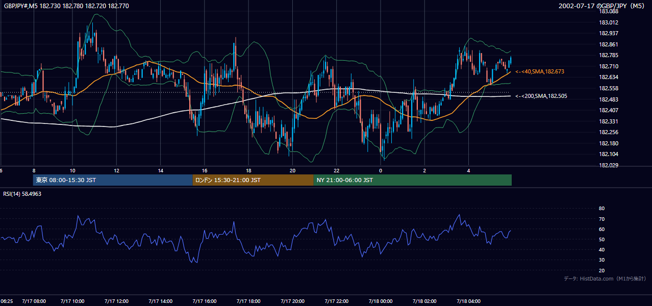
Task: Click the chart title '2002-07-17 のGBP/JPY (M5)'
Action: click(x=602, y=6)
